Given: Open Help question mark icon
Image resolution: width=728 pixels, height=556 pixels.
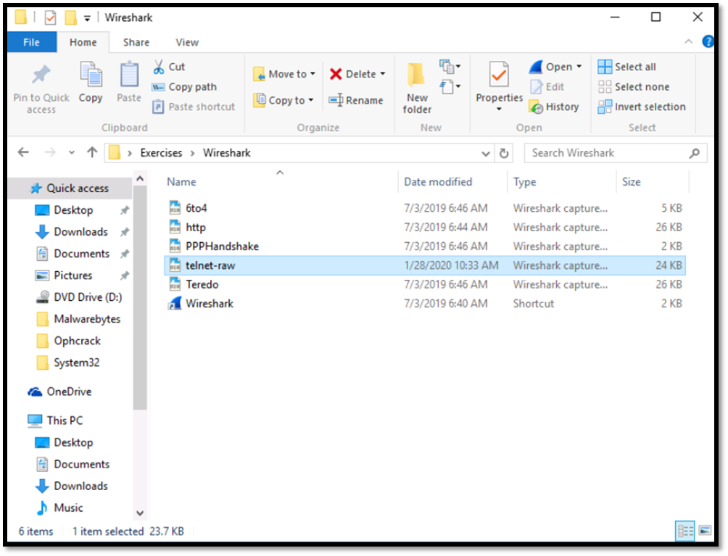Looking at the screenshot, I should coord(708,42).
